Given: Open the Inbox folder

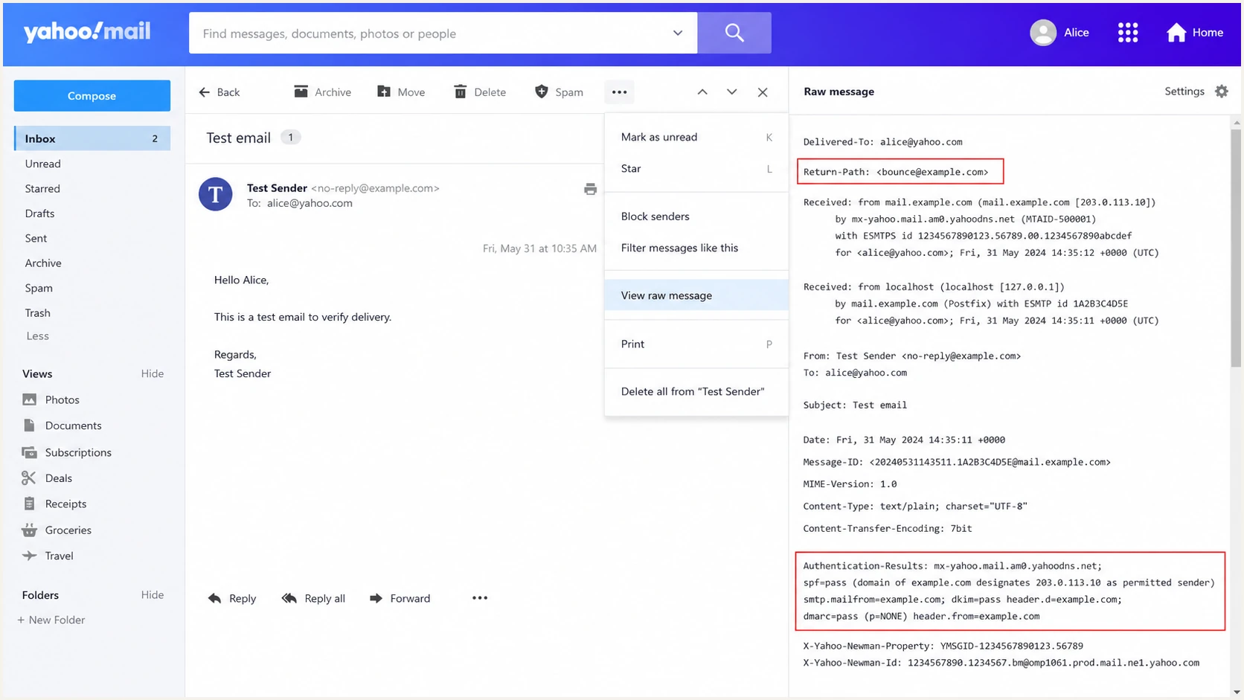Looking at the screenshot, I should tap(92, 138).
